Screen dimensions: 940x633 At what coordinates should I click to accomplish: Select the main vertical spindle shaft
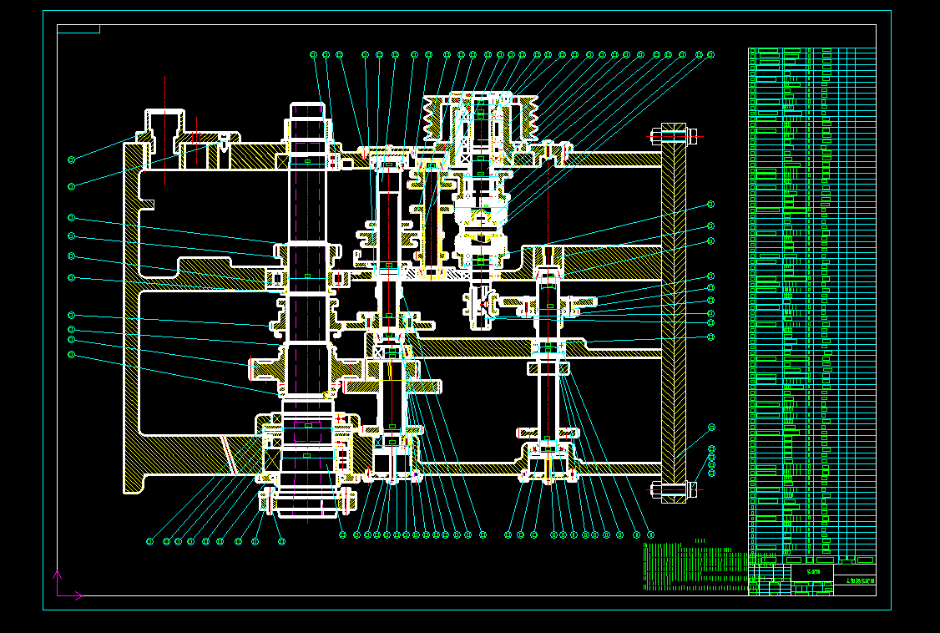click(x=307, y=309)
